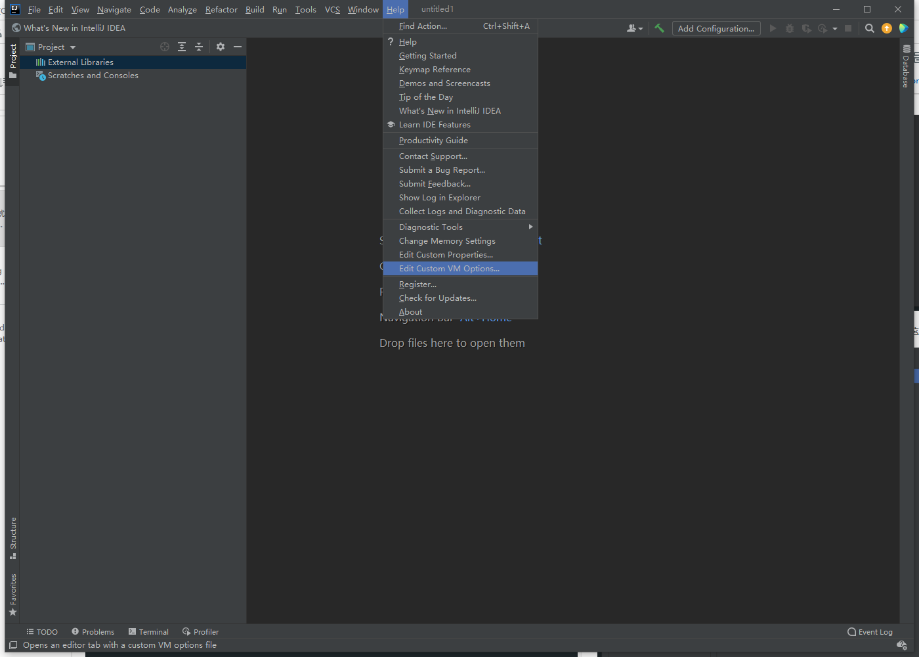Open the Terminal tool window tab

pos(149,632)
